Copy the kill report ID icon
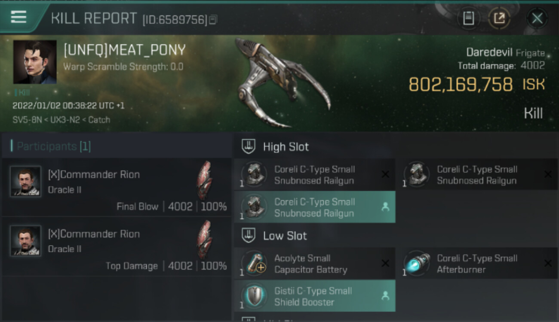The image size is (559, 322). pos(213,19)
